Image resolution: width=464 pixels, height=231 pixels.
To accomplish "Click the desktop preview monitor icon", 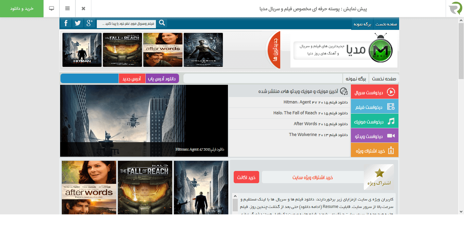I will [x=52, y=8].
